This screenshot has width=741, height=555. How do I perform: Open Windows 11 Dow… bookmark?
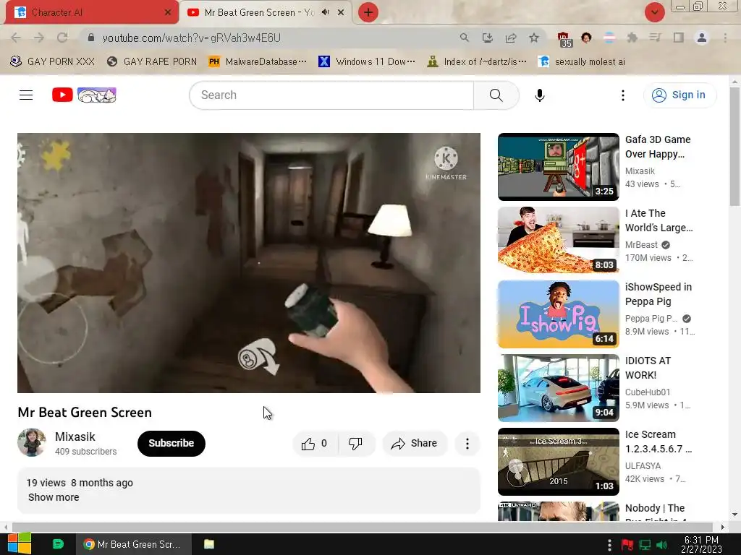pyautogui.click(x=367, y=62)
